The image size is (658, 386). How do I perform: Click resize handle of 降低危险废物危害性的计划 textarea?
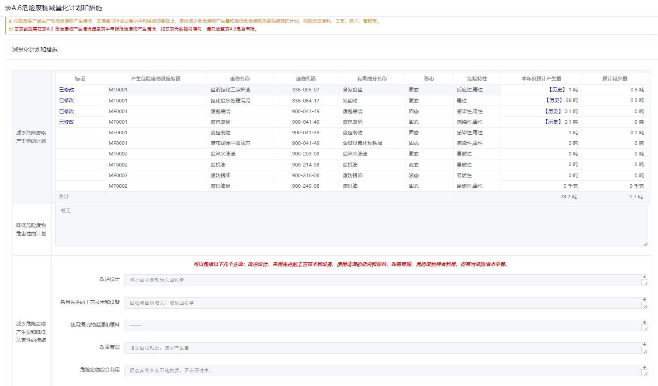(x=645, y=243)
